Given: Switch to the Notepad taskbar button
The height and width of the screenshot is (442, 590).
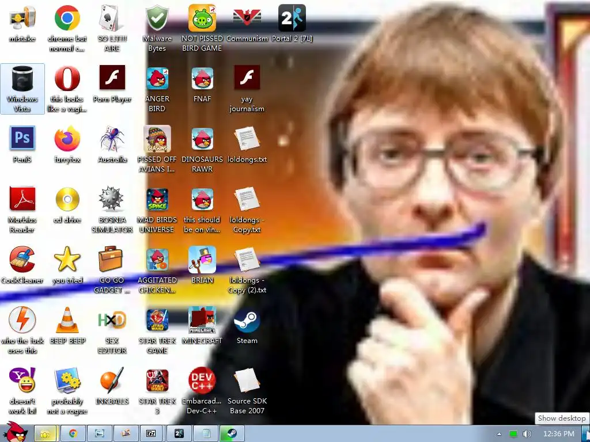Looking at the screenshot, I should pyautogui.click(x=206, y=434).
